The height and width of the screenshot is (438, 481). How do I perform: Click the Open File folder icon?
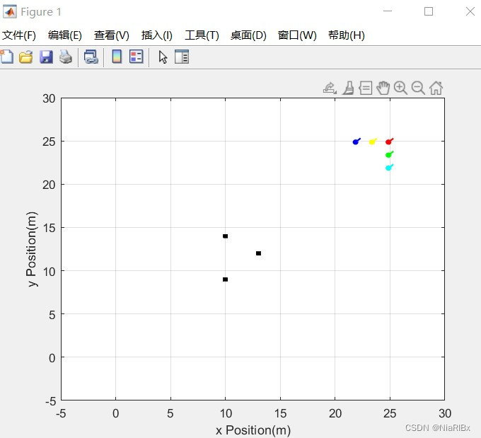coord(25,57)
